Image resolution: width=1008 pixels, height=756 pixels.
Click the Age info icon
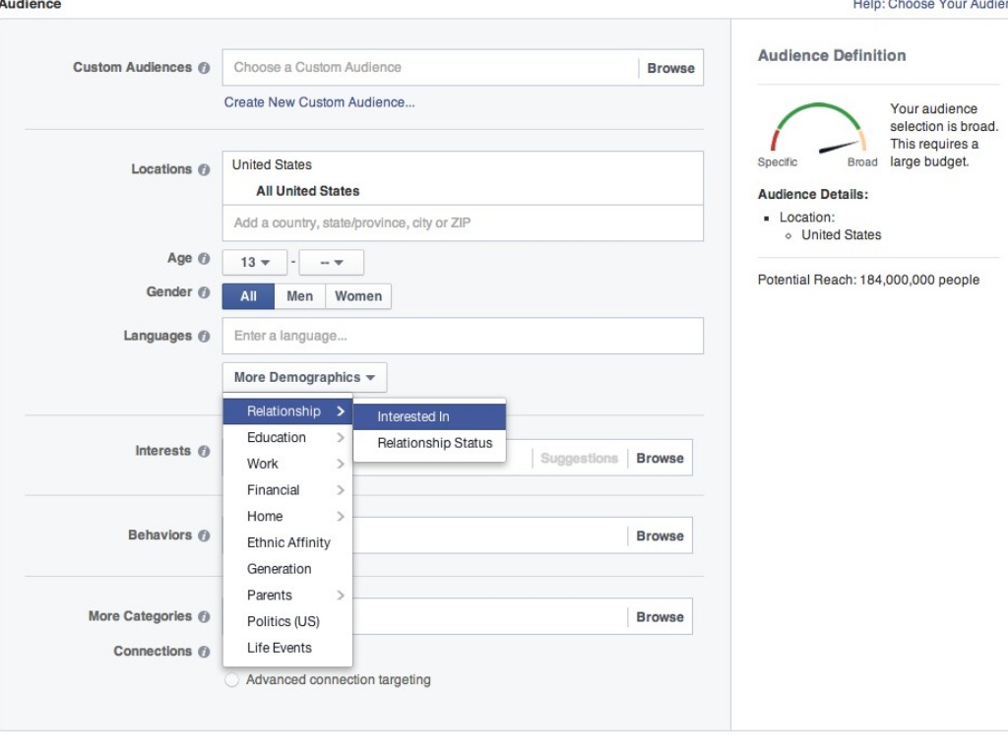point(204,259)
